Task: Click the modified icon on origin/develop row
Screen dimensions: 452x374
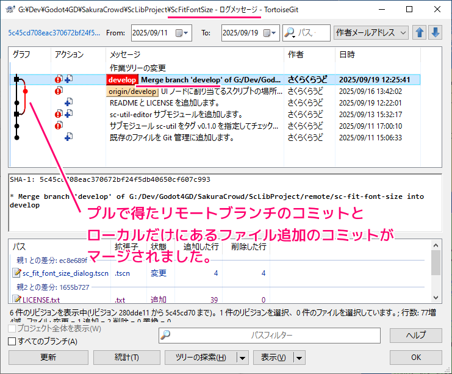Action: 59,90
